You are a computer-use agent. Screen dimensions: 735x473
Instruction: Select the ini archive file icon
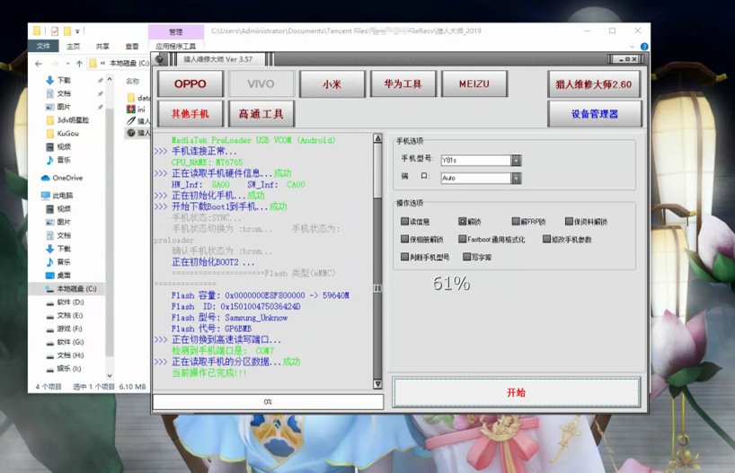[131, 109]
